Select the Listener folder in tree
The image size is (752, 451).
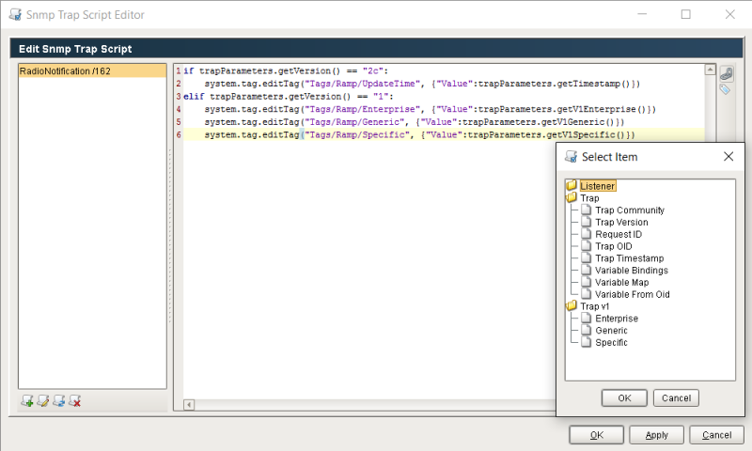tap(597, 186)
